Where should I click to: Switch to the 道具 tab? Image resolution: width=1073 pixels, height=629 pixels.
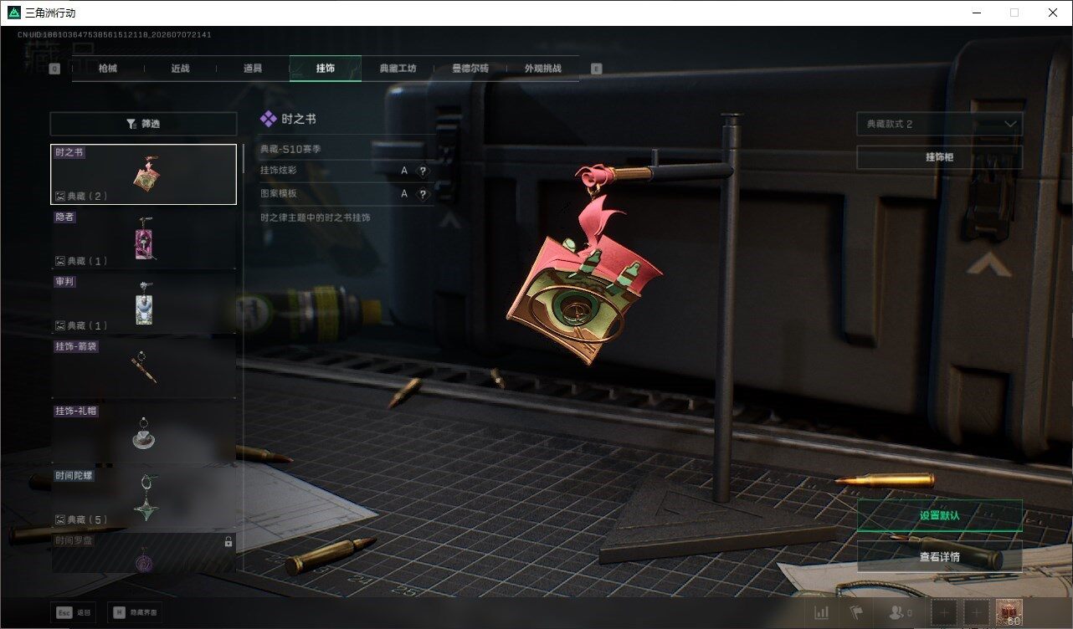253,69
